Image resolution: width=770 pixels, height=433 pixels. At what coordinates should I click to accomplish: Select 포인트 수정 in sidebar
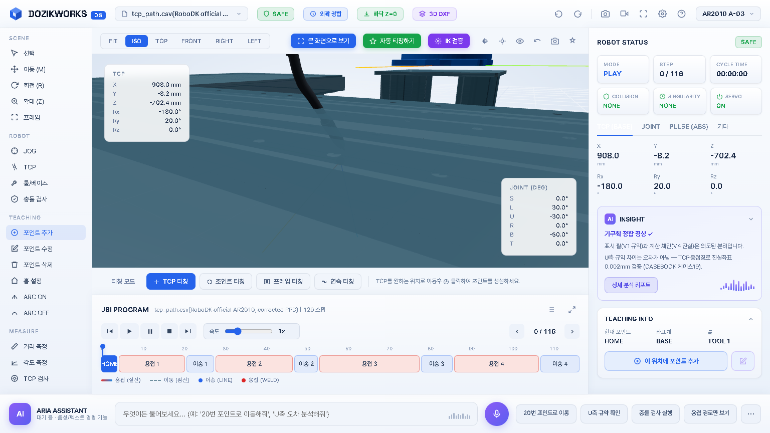[x=46, y=249]
